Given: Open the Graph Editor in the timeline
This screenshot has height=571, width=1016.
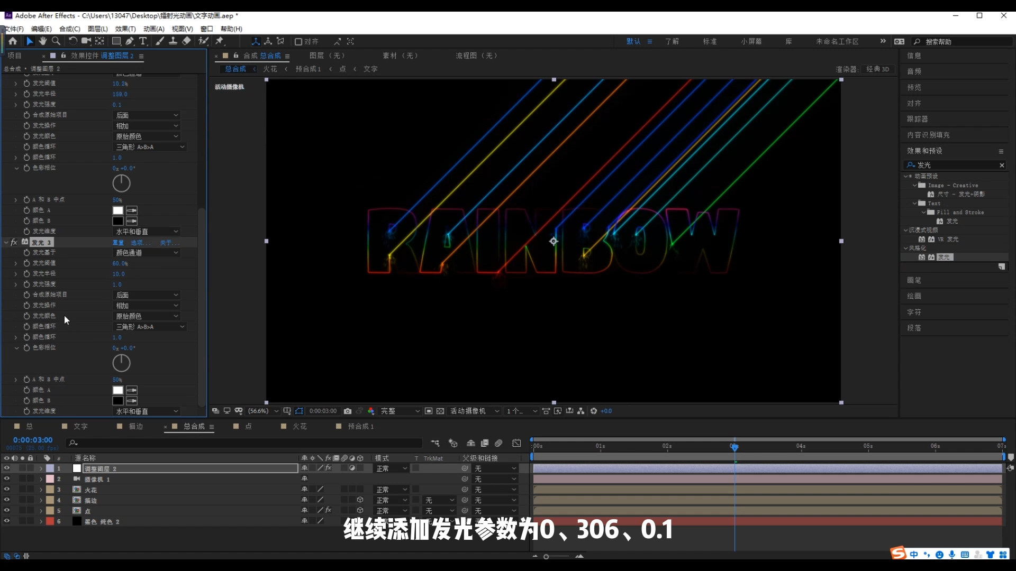Looking at the screenshot, I should coord(517,443).
